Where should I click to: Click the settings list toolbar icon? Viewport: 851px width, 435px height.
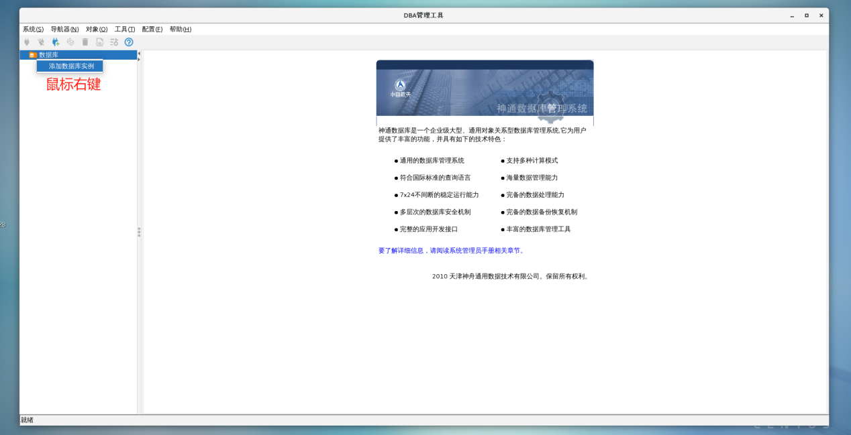114,42
